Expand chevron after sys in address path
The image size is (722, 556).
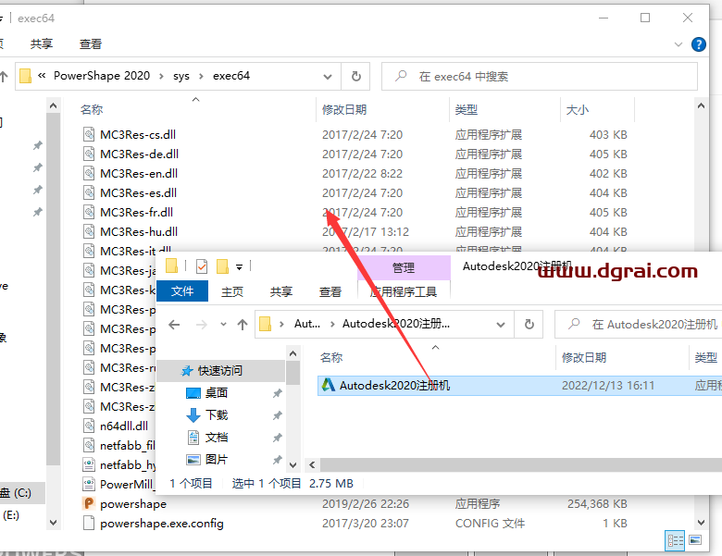click(201, 76)
